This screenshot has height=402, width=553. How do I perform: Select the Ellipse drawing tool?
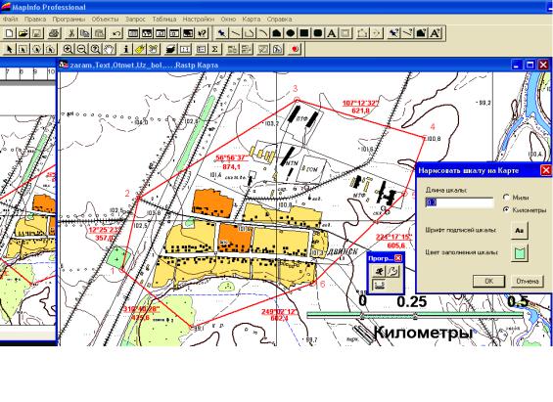291,33
